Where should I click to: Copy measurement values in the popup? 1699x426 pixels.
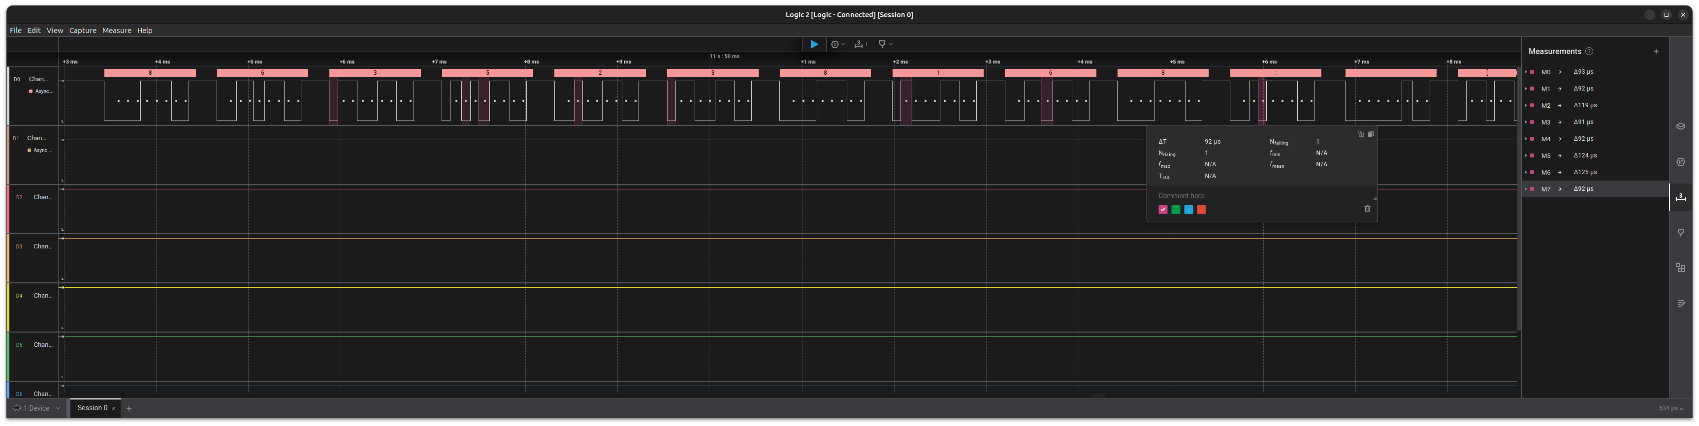coord(1371,134)
